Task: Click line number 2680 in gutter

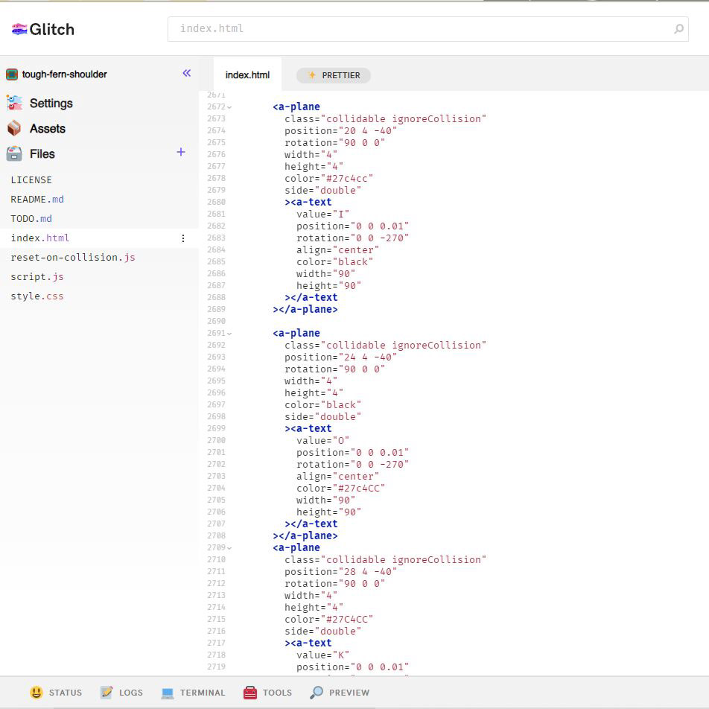Action: 216,202
